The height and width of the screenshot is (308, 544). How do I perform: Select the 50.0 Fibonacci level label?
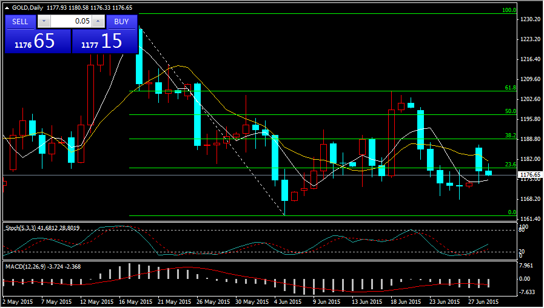tap(511, 111)
